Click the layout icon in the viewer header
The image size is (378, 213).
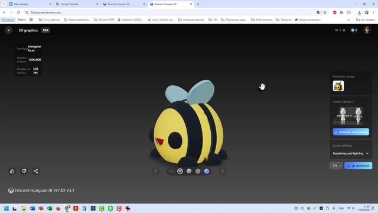[337, 30]
